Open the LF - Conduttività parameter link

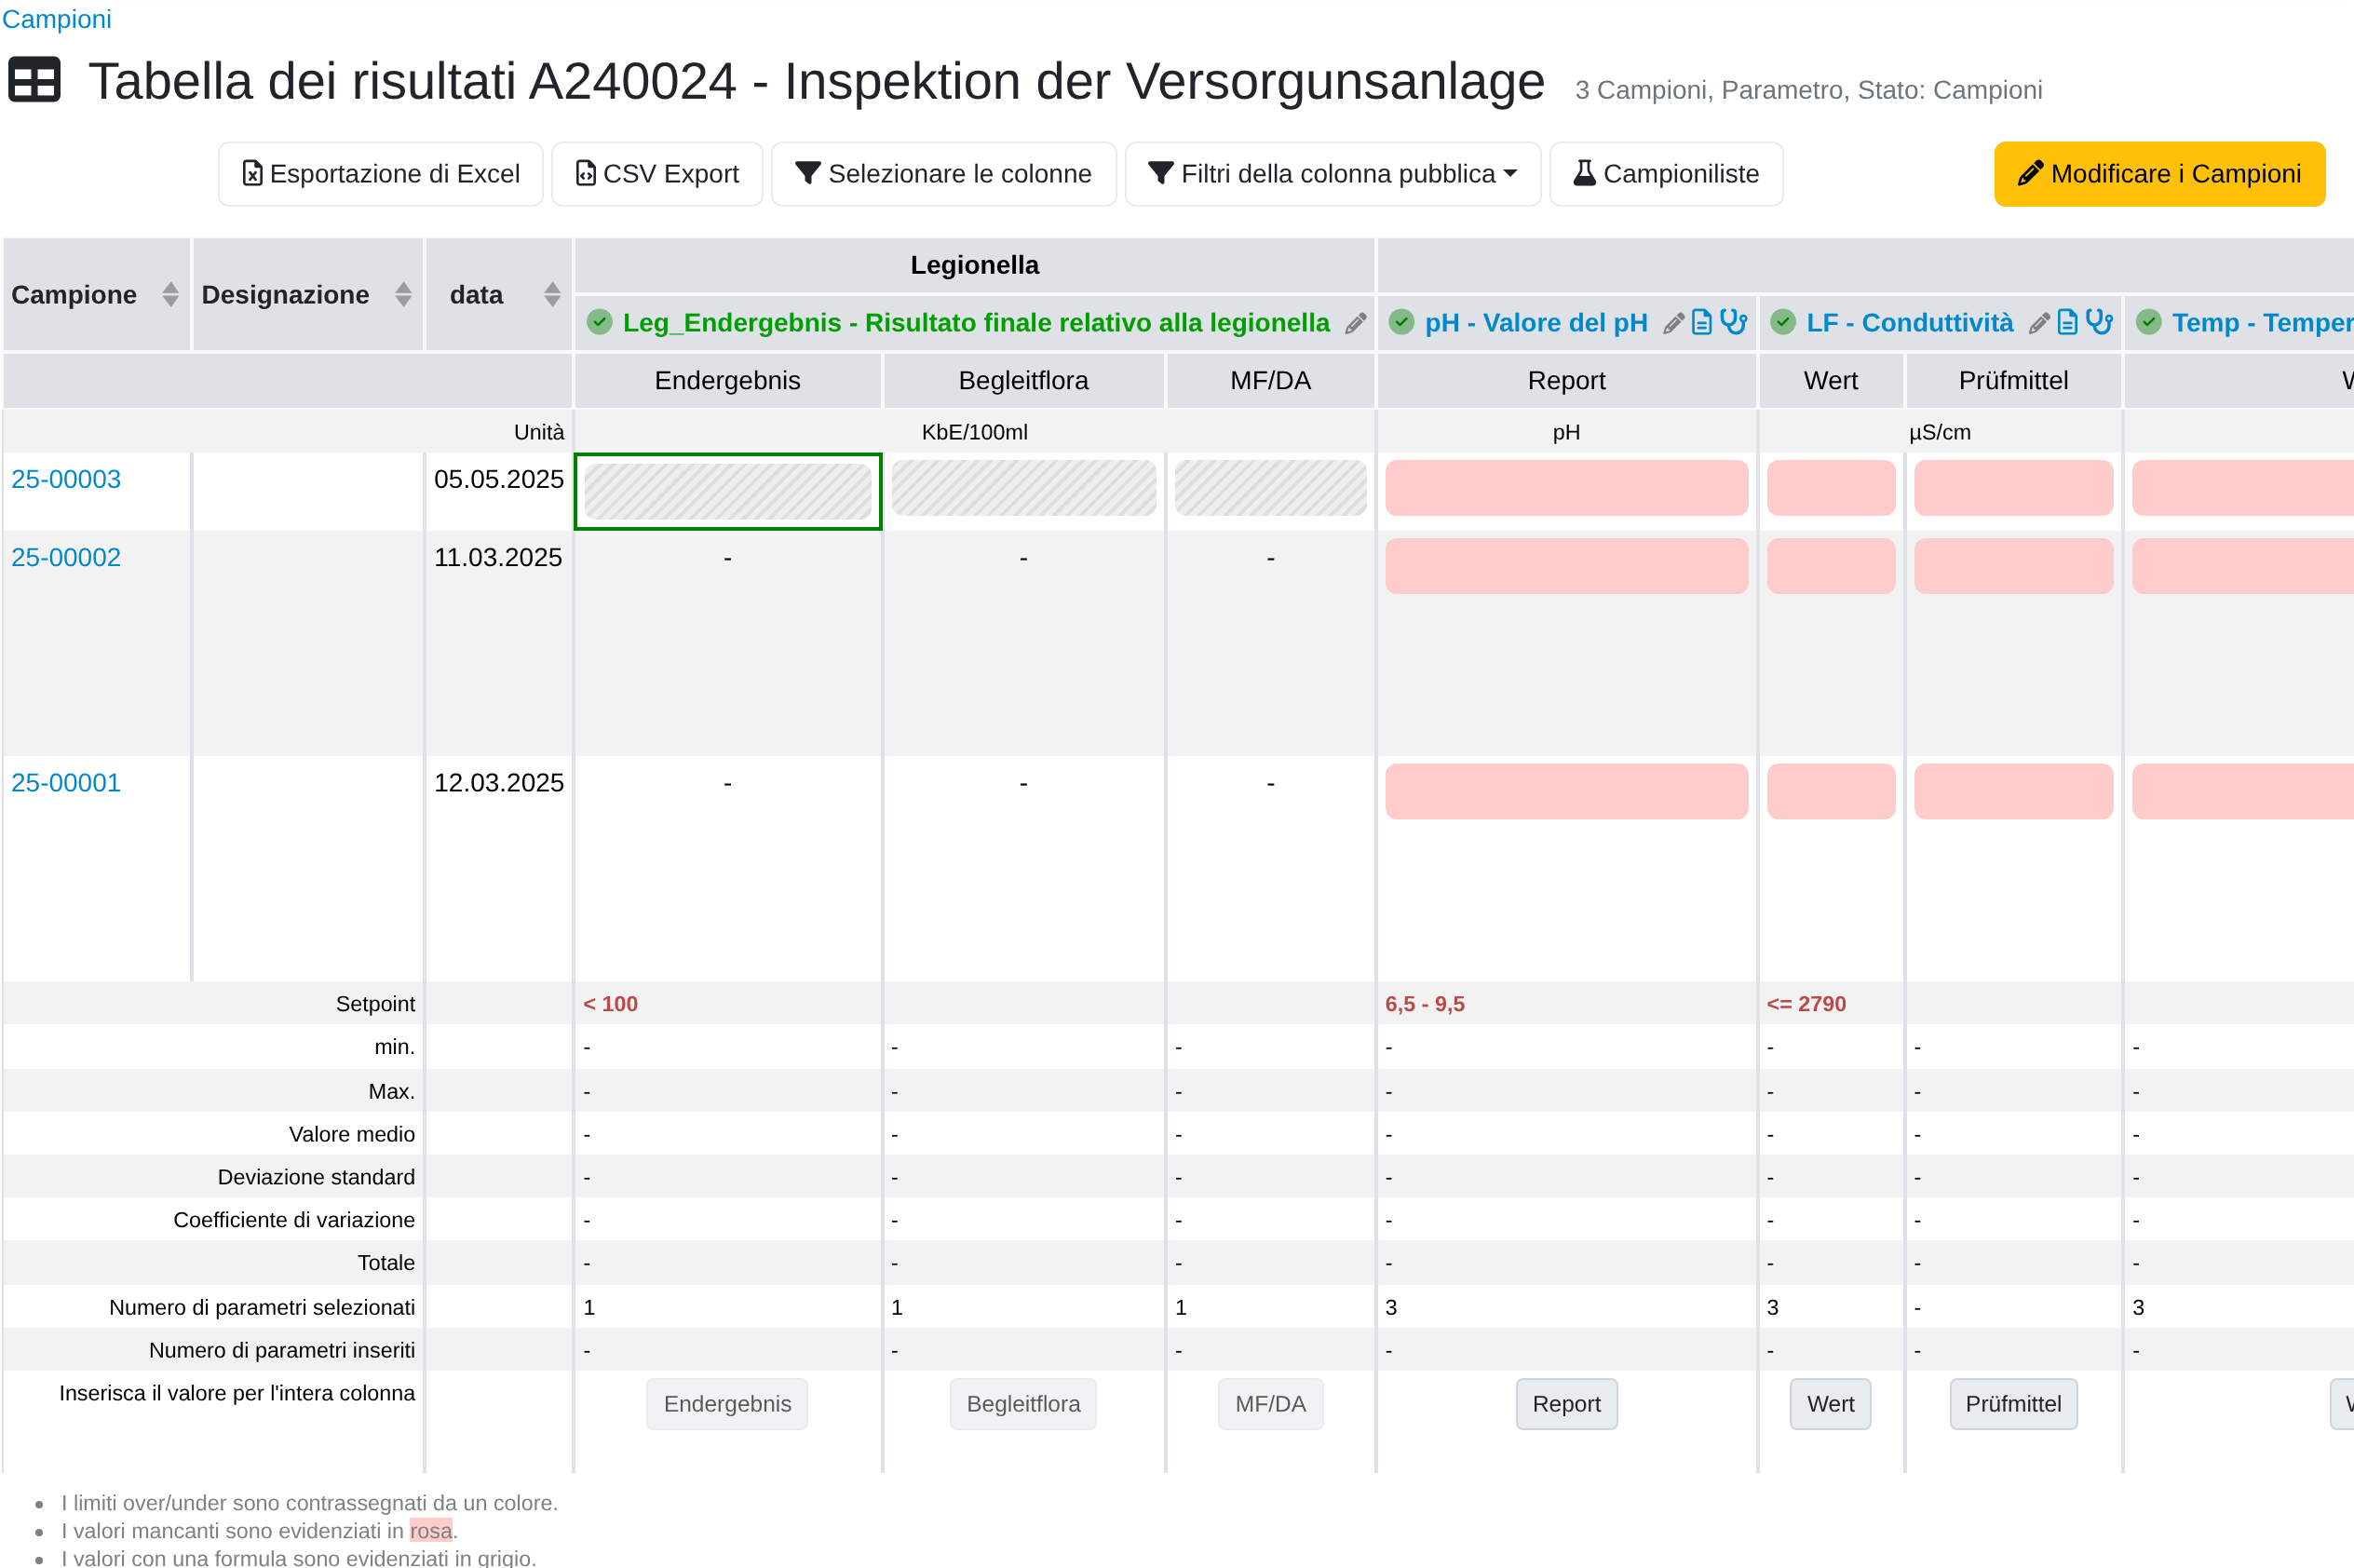click(x=1909, y=322)
